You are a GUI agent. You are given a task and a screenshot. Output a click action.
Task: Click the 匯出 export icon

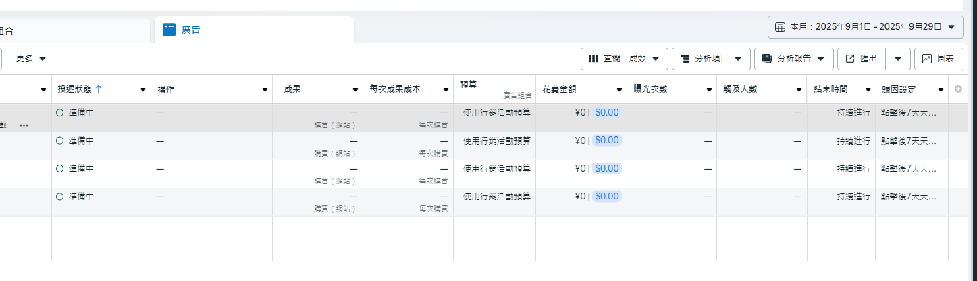(x=850, y=59)
